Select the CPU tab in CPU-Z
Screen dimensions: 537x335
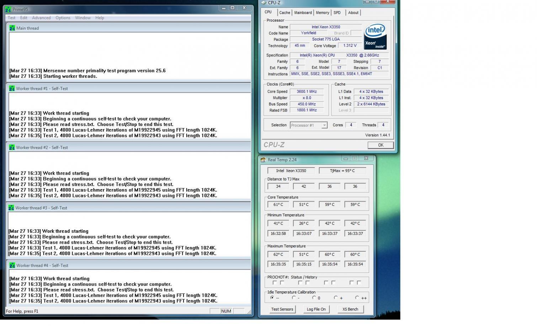point(268,12)
